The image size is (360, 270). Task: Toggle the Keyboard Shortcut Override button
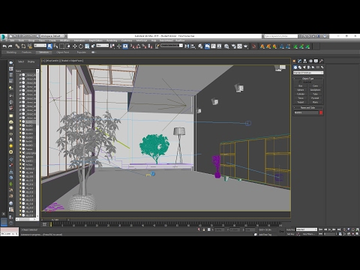(125, 46)
